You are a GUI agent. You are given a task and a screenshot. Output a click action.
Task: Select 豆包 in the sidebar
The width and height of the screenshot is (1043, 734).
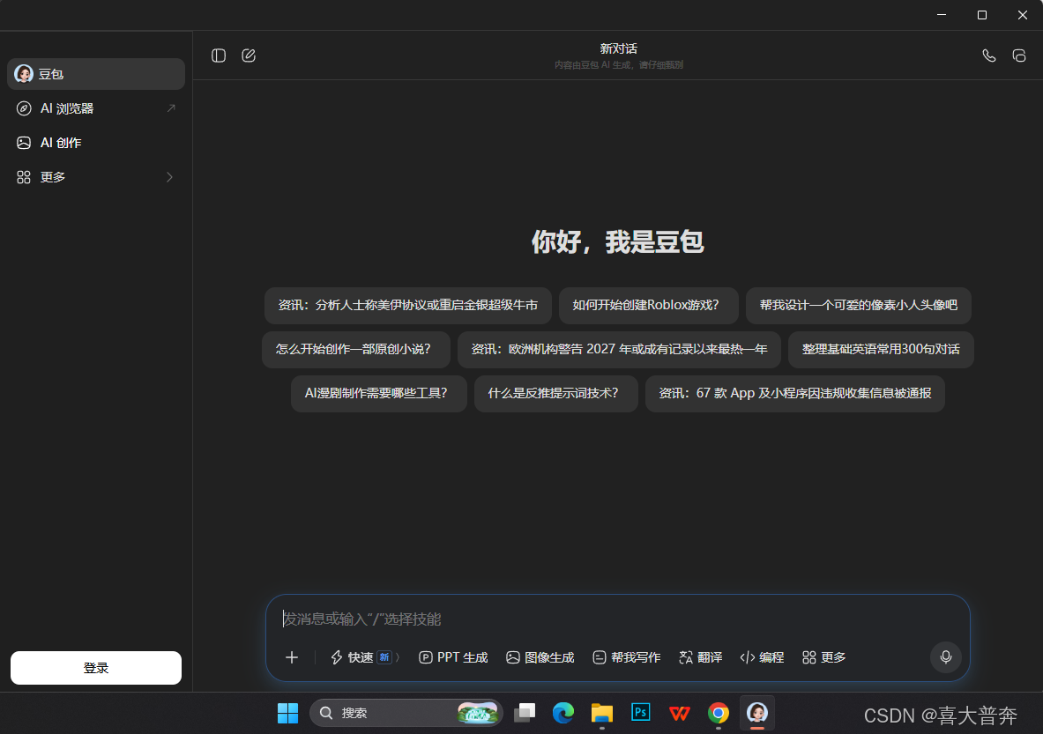(x=96, y=74)
